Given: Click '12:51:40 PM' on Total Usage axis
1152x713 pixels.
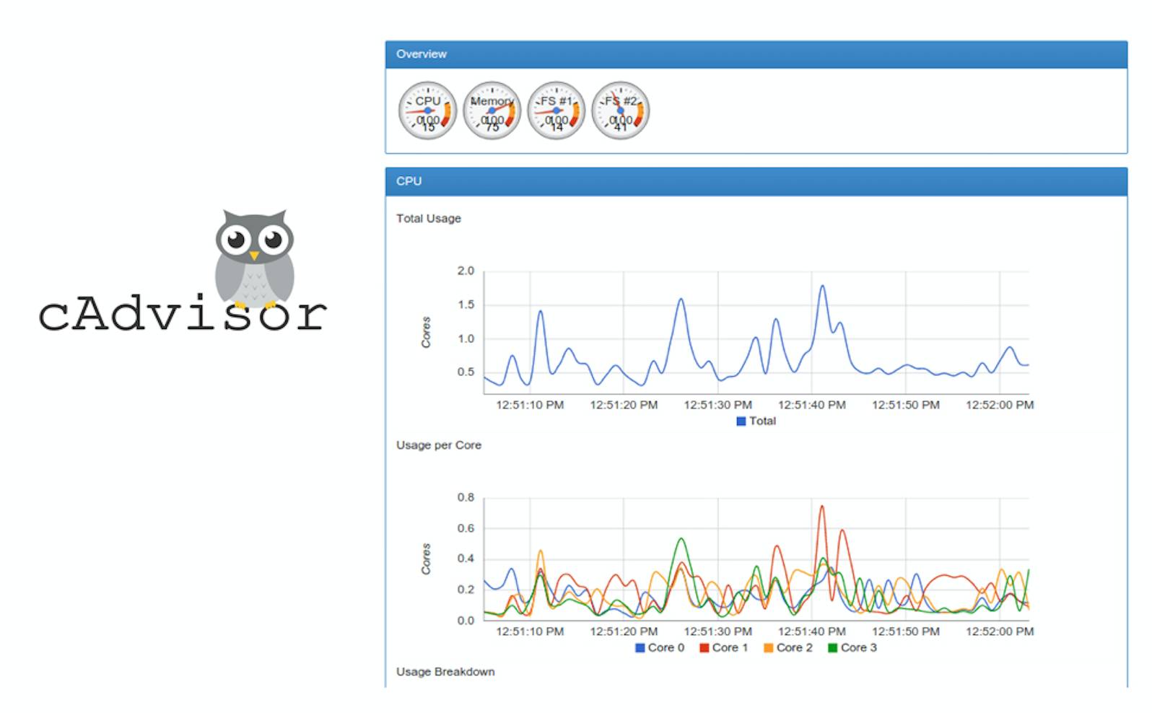Looking at the screenshot, I should click(811, 405).
